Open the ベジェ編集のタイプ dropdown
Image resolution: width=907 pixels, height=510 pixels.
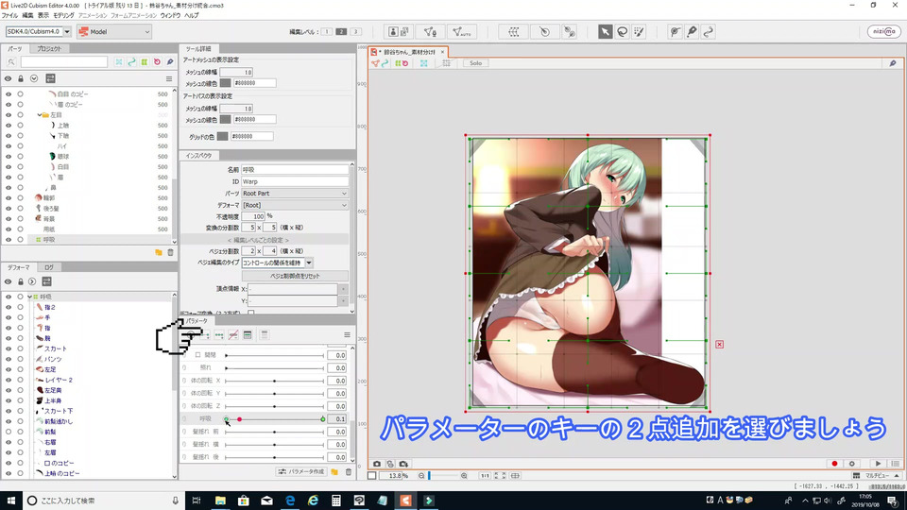(309, 263)
